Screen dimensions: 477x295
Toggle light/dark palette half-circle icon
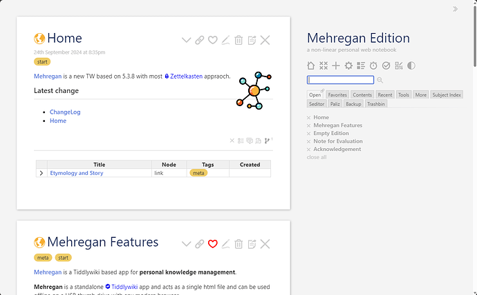[x=411, y=65]
